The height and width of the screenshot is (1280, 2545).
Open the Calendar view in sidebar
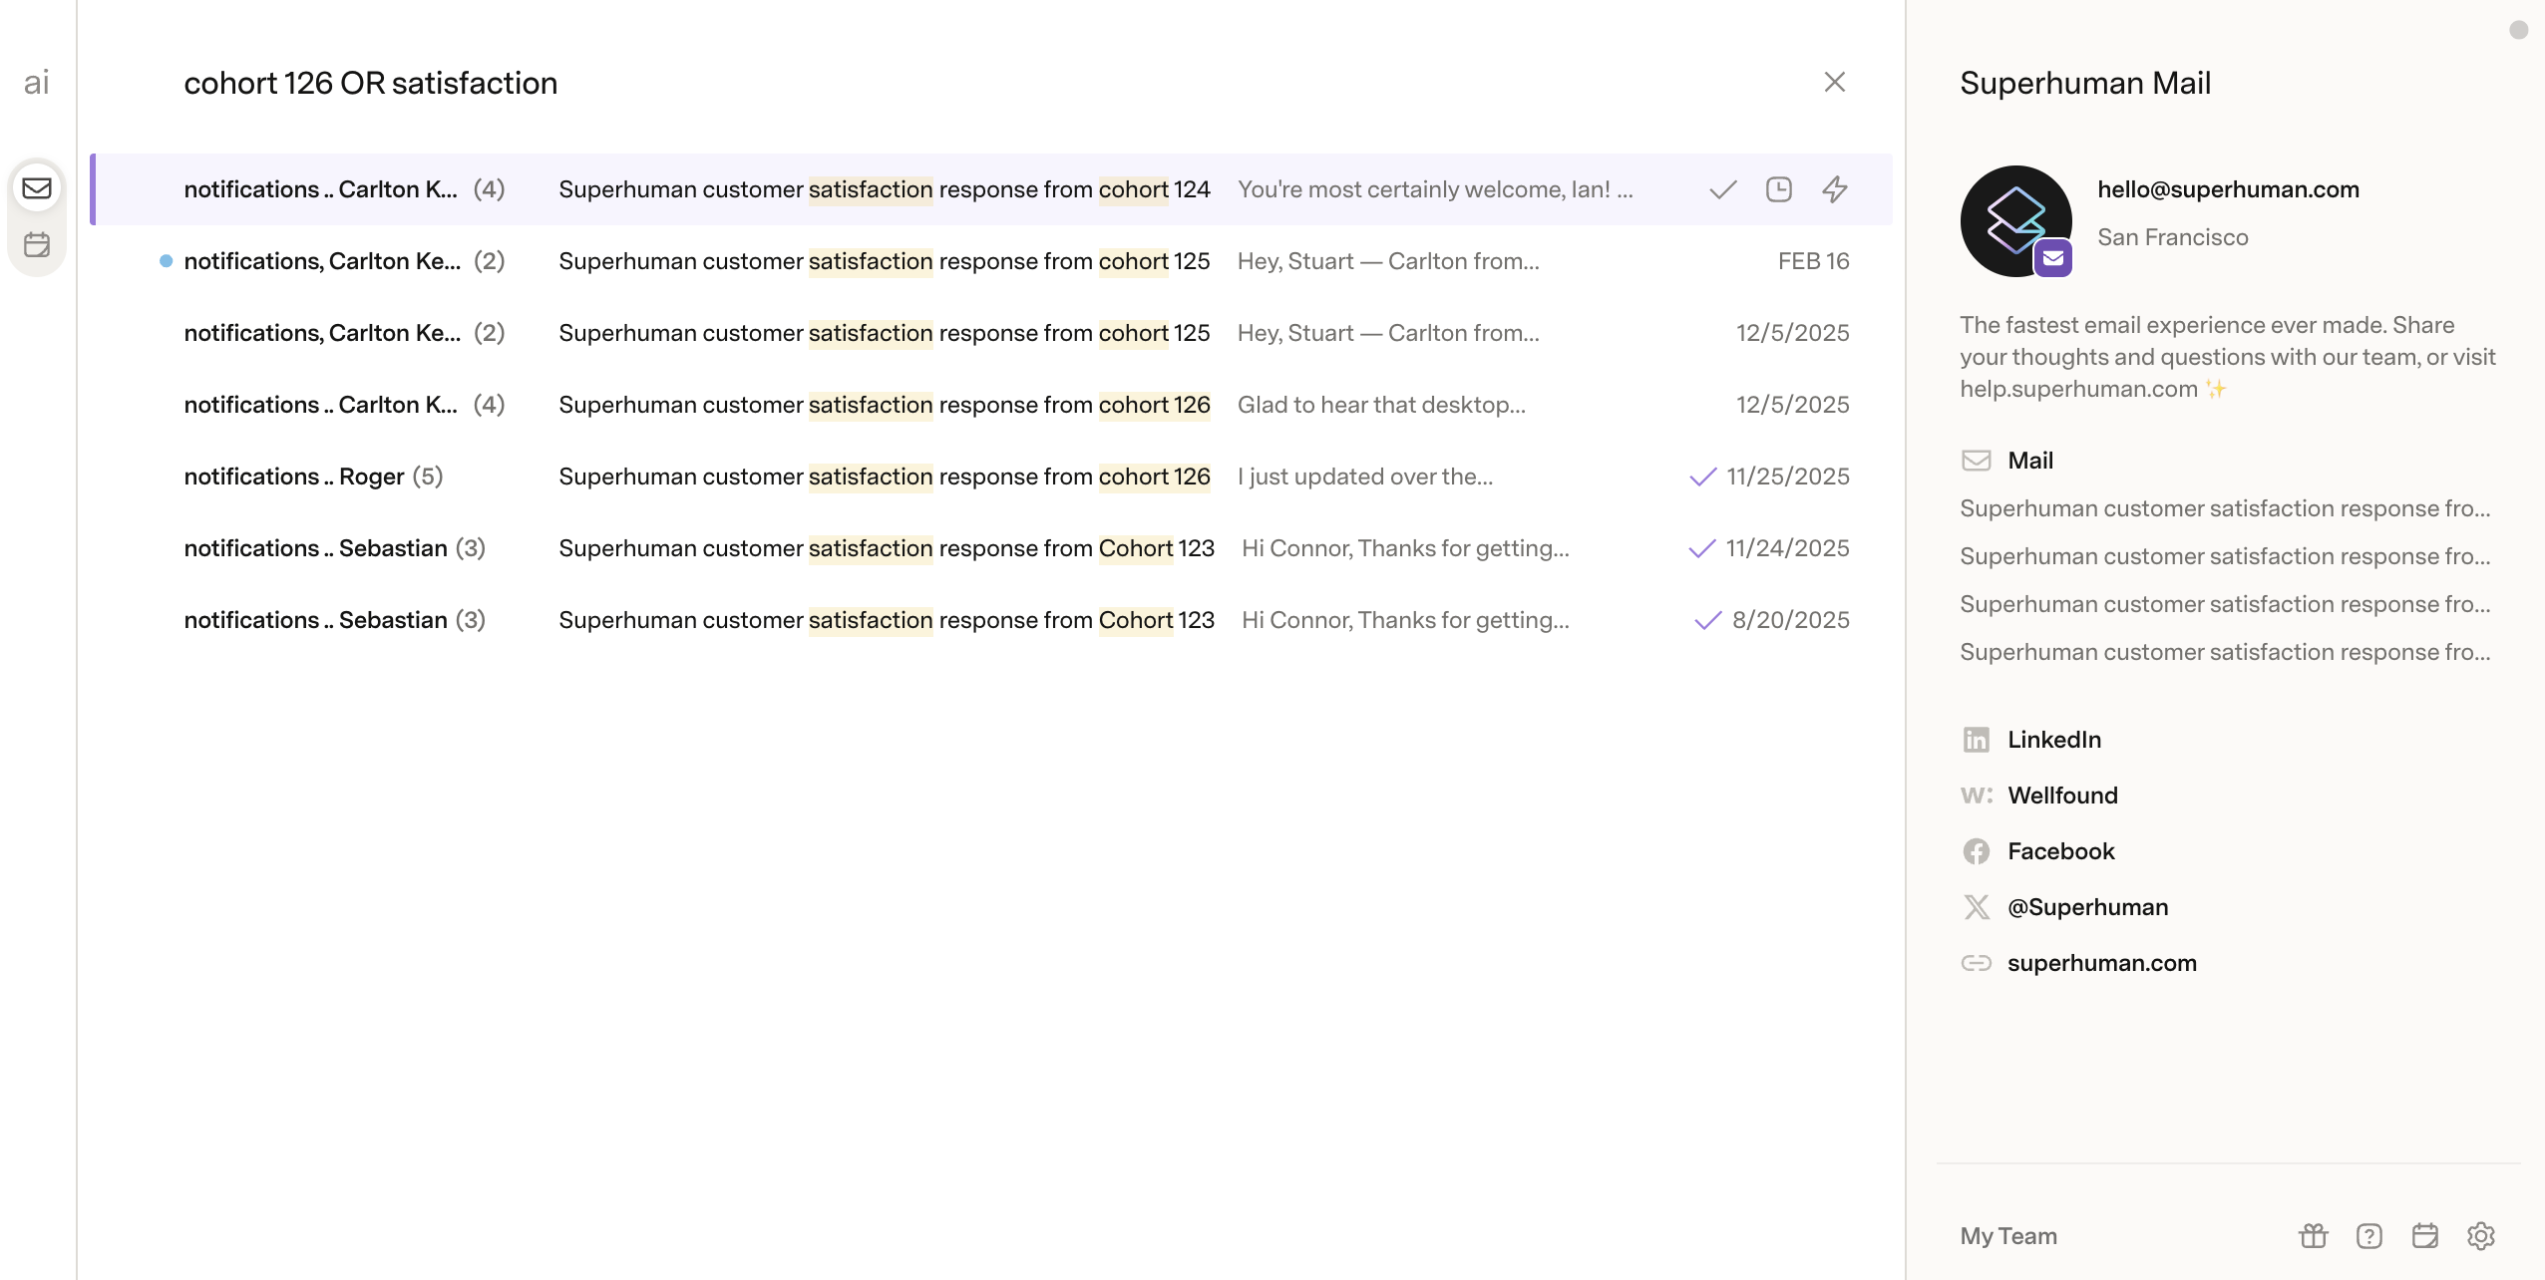[37, 244]
